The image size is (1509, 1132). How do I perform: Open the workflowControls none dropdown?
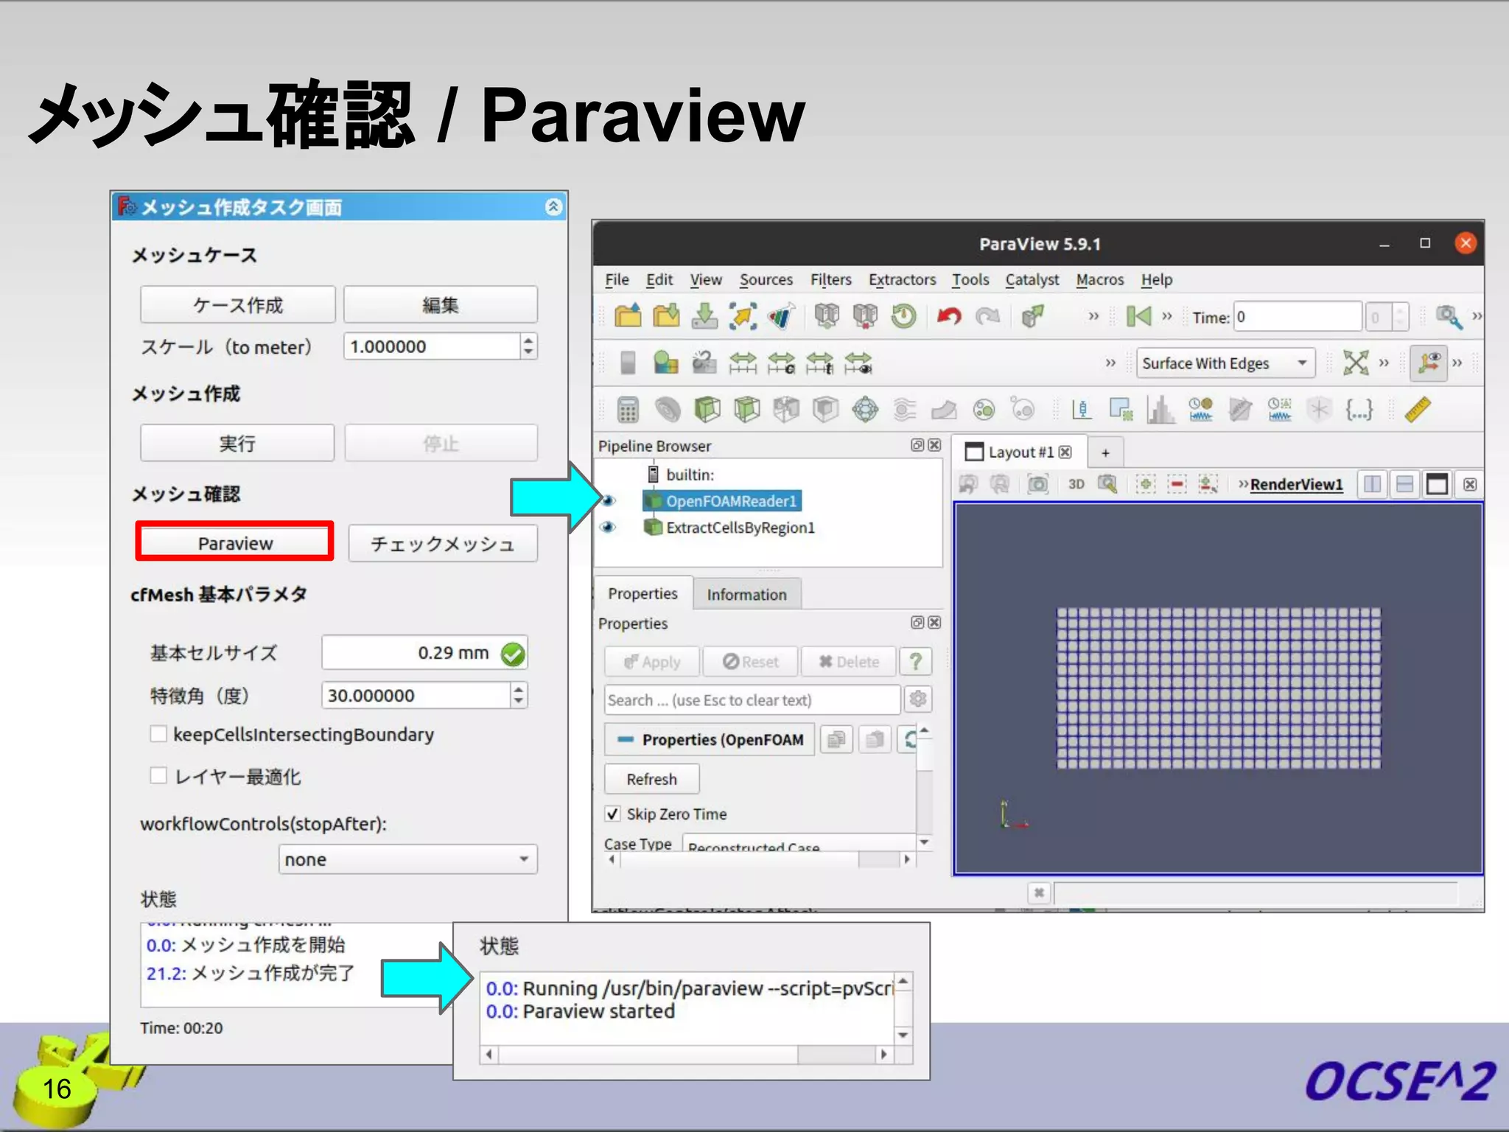coord(407,859)
